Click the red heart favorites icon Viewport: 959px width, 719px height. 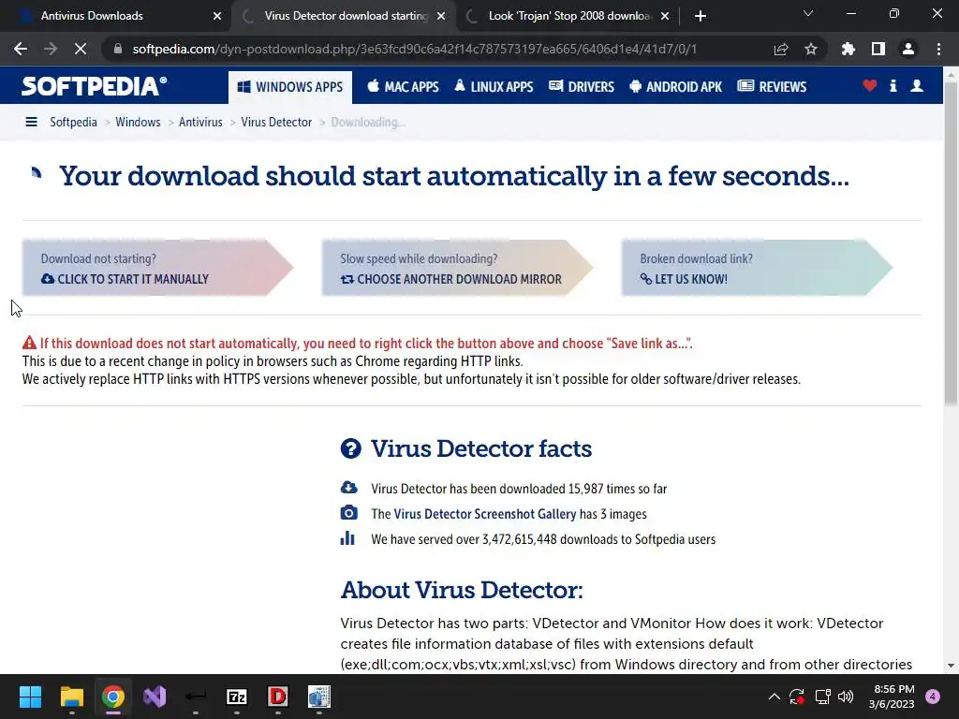click(x=870, y=86)
